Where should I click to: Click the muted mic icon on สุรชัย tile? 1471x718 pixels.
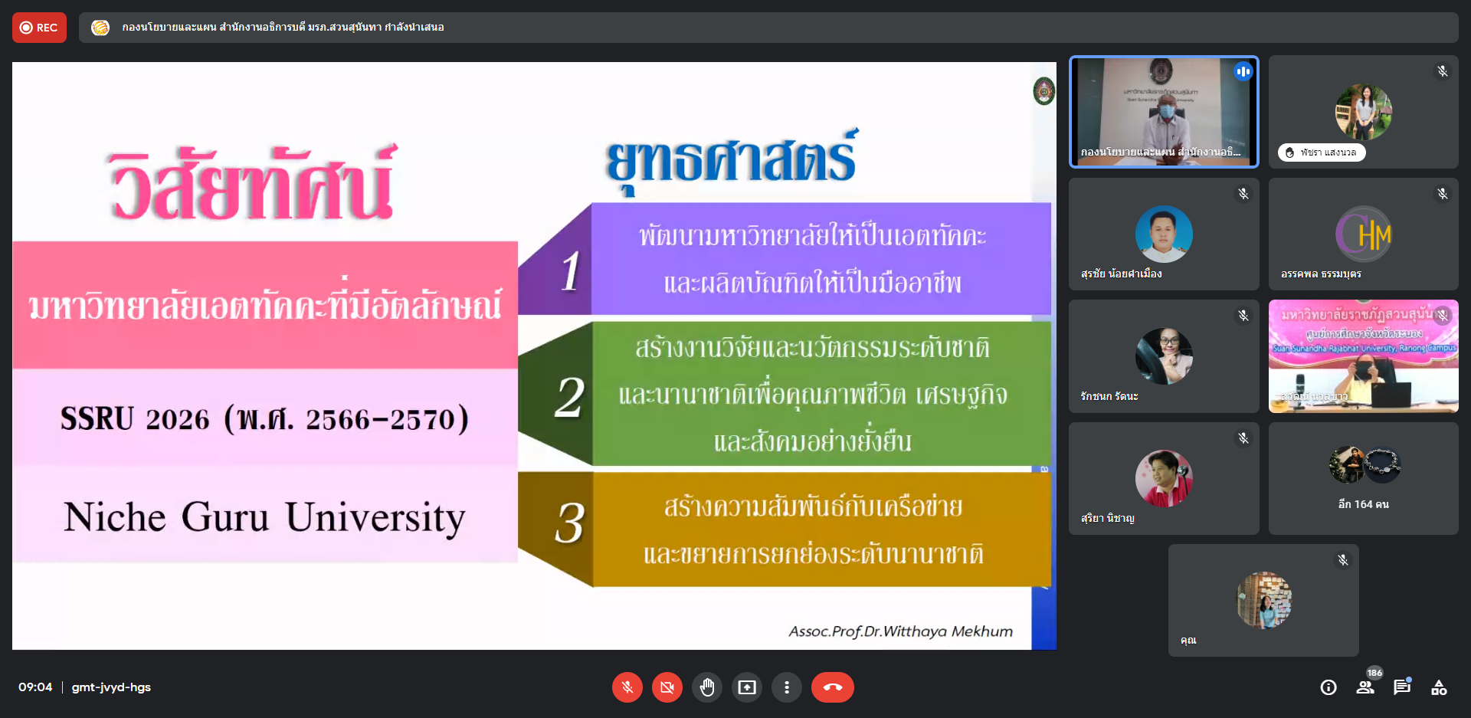(1243, 194)
